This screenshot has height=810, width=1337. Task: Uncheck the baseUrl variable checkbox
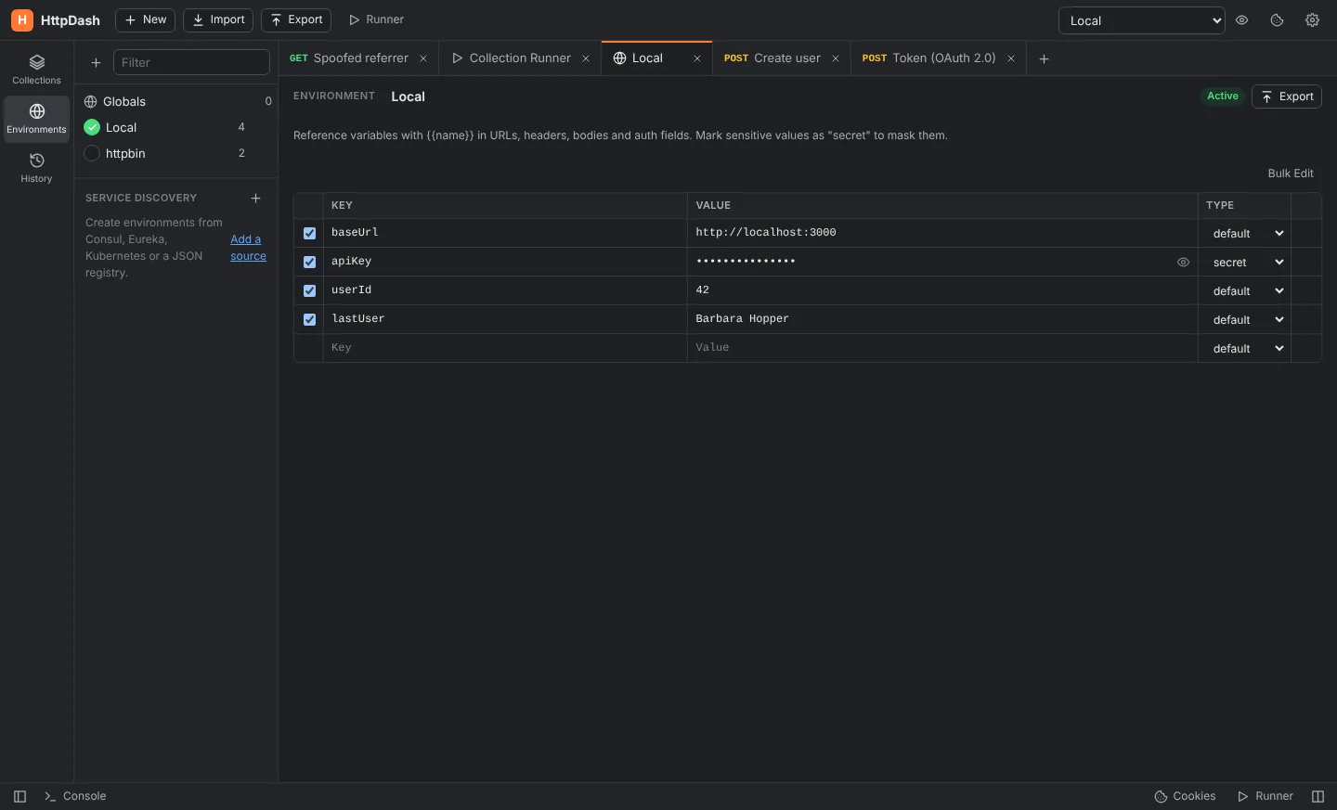pos(309,233)
